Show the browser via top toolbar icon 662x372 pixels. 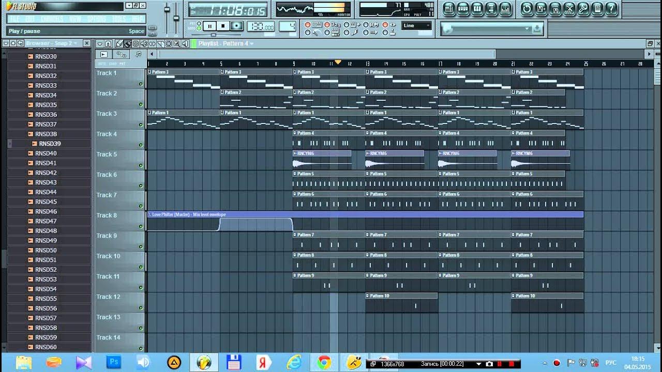pyautogui.click(x=491, y=9)
